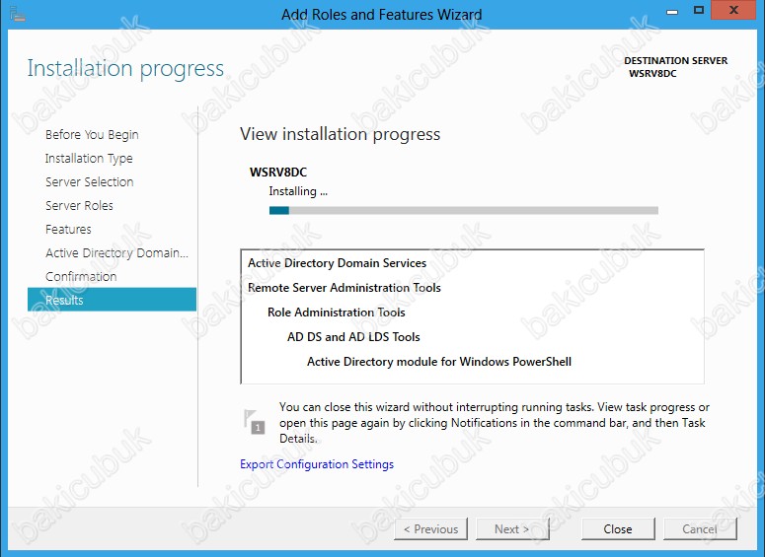Viewport: 765px width, 557px height.
Task: Select the Results step
Action: [x=64, y=301]
